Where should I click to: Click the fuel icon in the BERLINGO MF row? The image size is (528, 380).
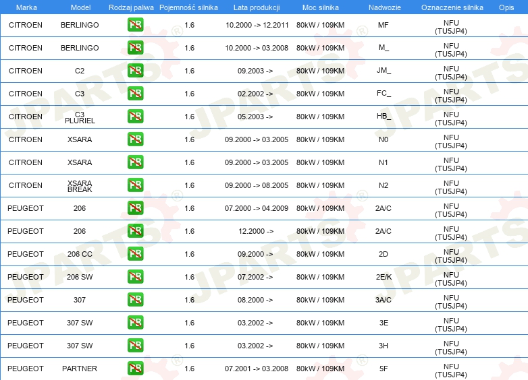(135, 25)
